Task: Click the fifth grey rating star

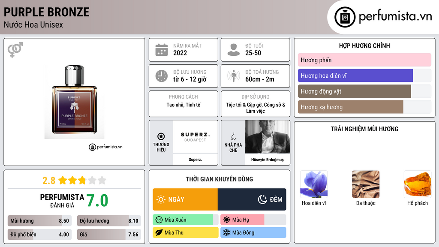Action: coord(102,180)
